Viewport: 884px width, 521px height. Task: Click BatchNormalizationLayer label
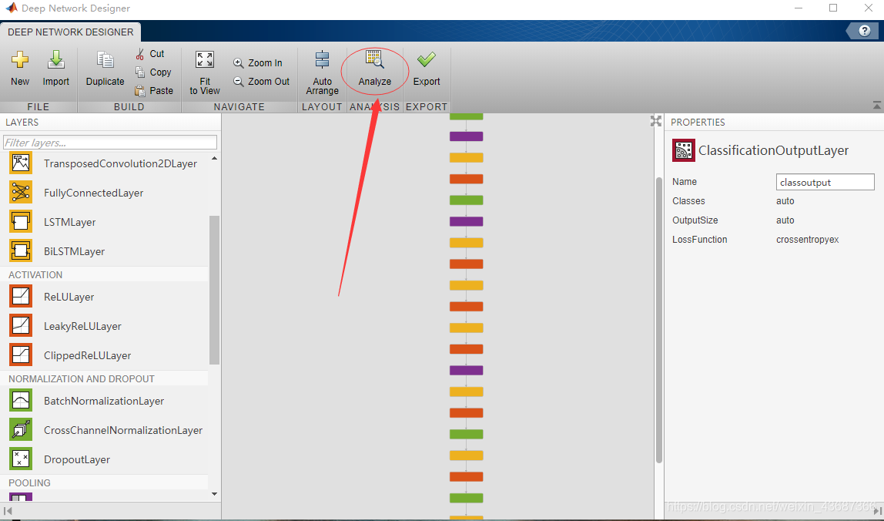click(104, 401)
